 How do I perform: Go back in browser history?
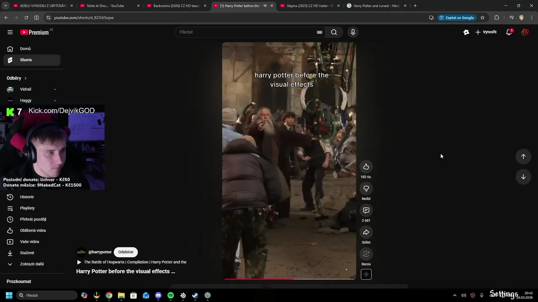[6, 18]
